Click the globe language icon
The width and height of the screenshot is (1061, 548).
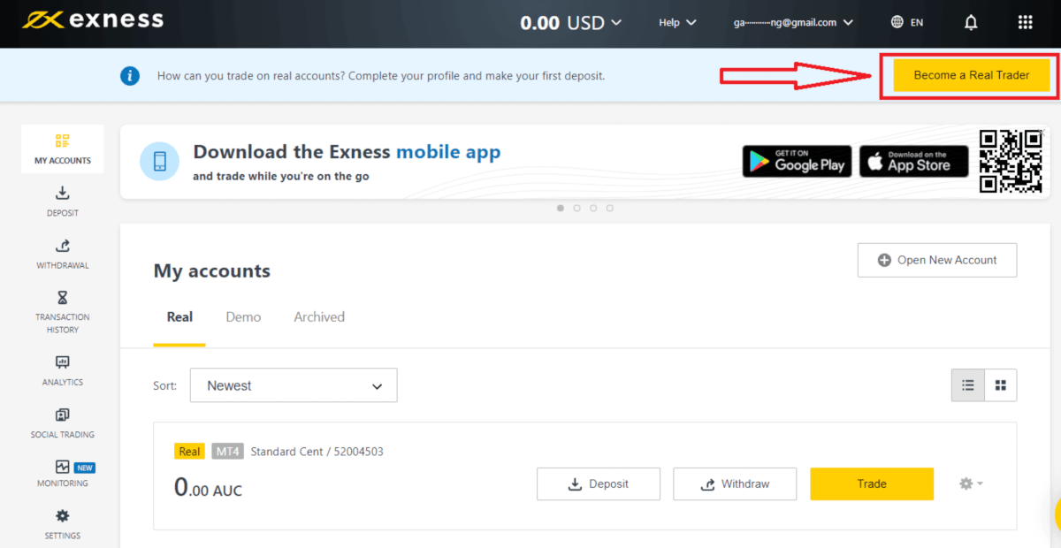[x=897, y=22]
